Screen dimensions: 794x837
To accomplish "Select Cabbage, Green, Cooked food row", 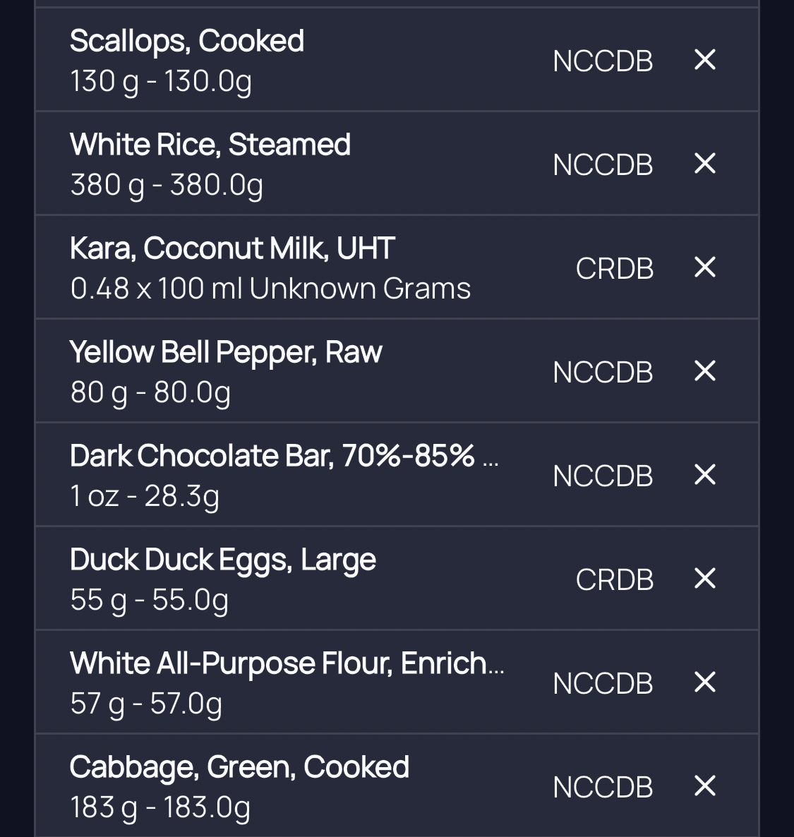I will [x=397, y=785].
